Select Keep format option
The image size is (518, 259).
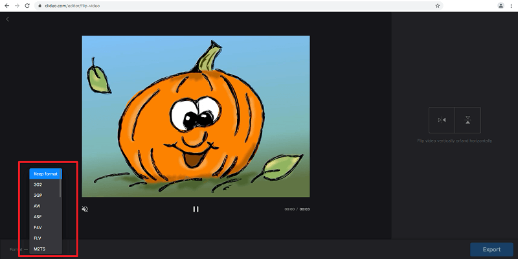click(45, 174)
